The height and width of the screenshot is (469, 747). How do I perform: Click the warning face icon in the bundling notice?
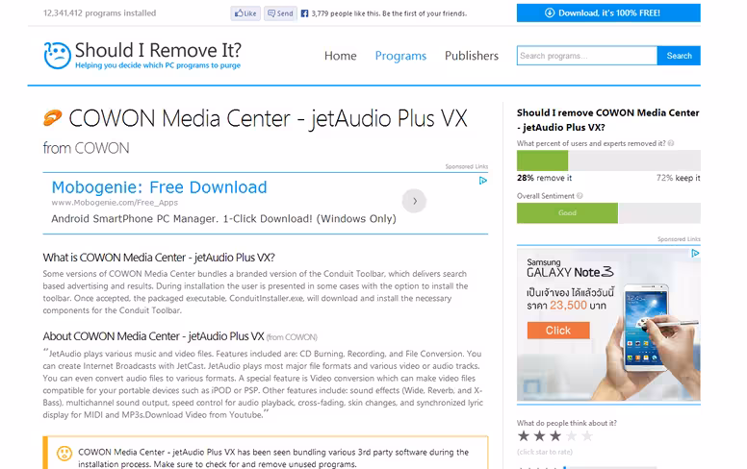pyautogui.click(x=64, y=454)
